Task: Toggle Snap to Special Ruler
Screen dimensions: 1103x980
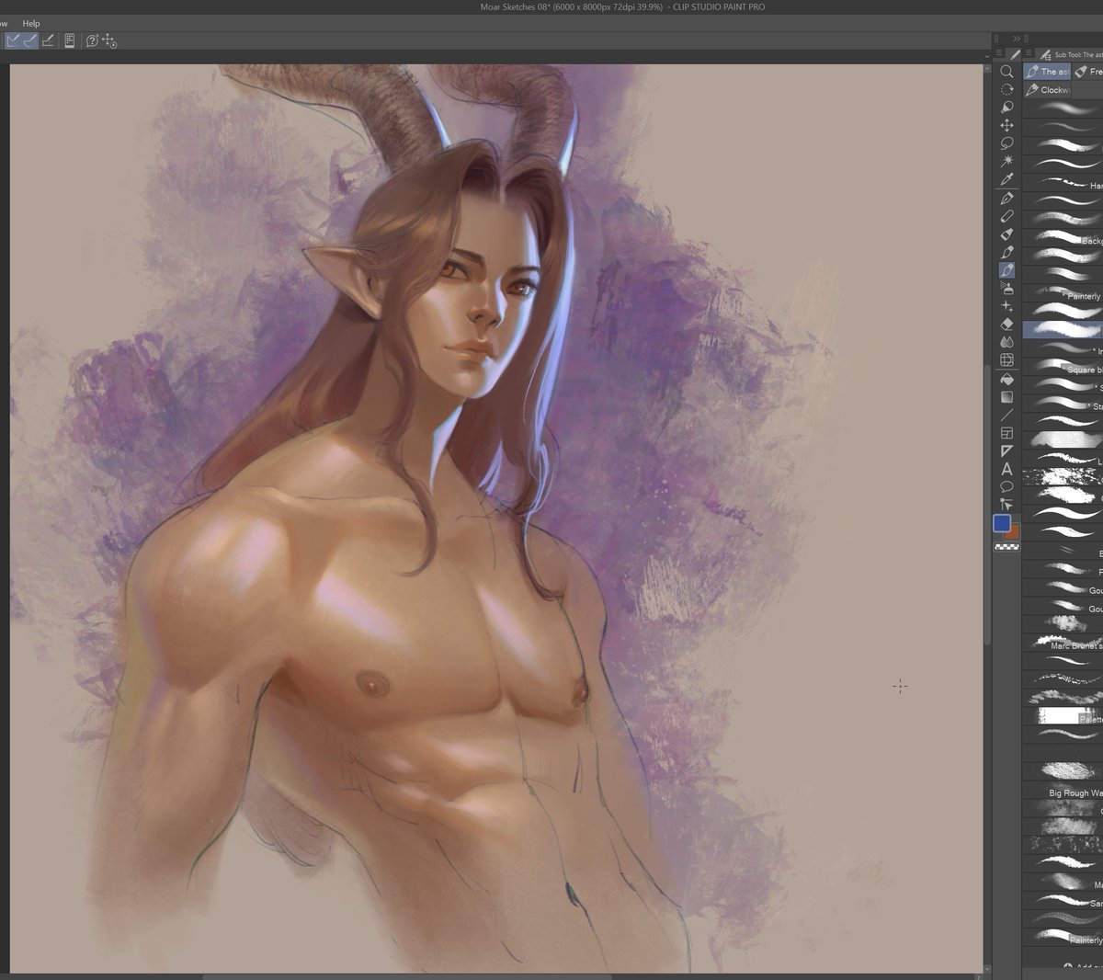Action: (x=30, y=40)
